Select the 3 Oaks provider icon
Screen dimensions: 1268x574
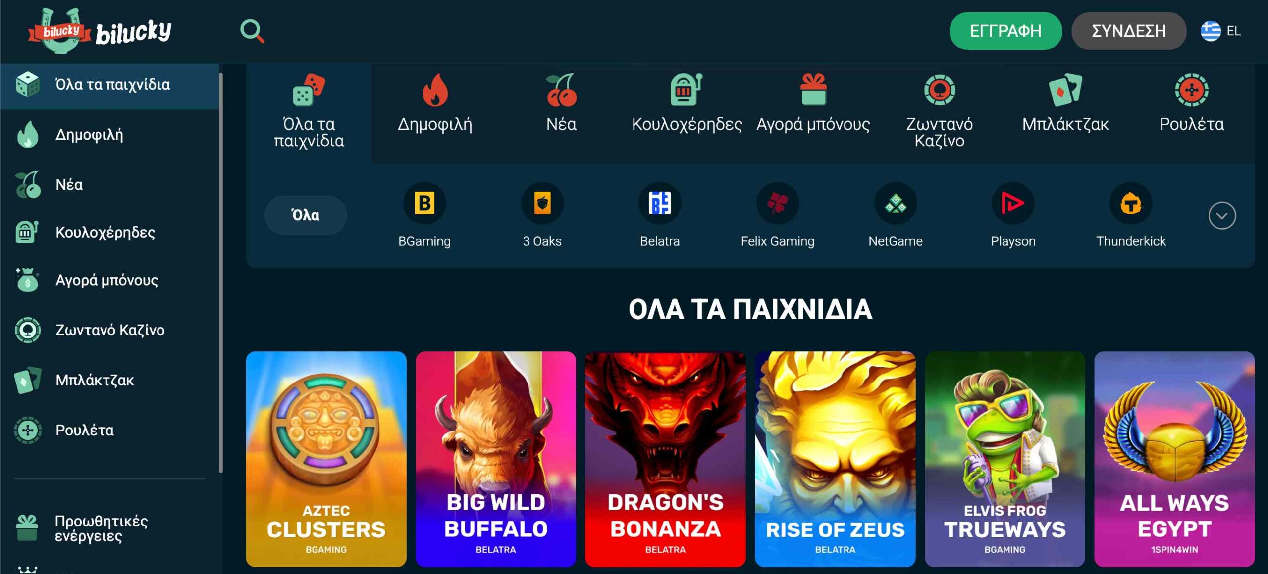pyautogui.click(x=542, y=203)
